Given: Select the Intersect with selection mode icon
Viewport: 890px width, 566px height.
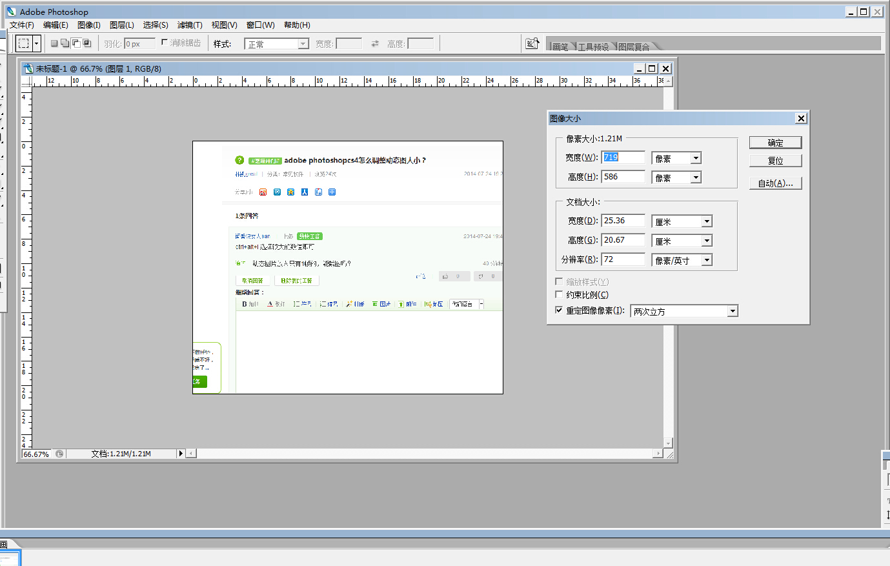Looking at the screenshot, I should (x=87, y=43).
